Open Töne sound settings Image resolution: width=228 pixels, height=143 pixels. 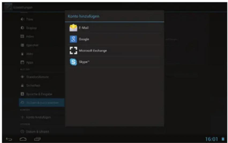click(x=42, y=19)
